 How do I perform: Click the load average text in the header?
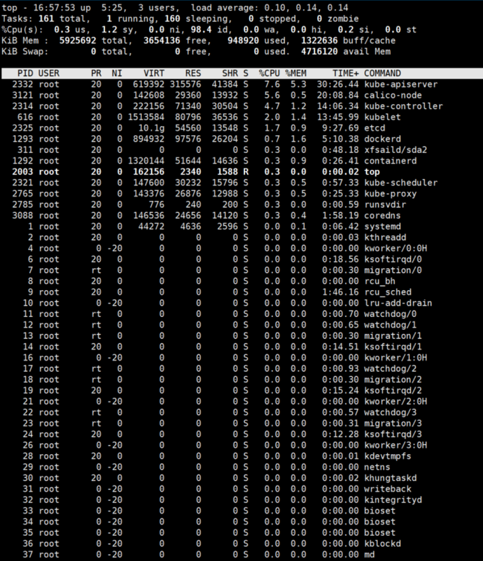click(270, 7)
